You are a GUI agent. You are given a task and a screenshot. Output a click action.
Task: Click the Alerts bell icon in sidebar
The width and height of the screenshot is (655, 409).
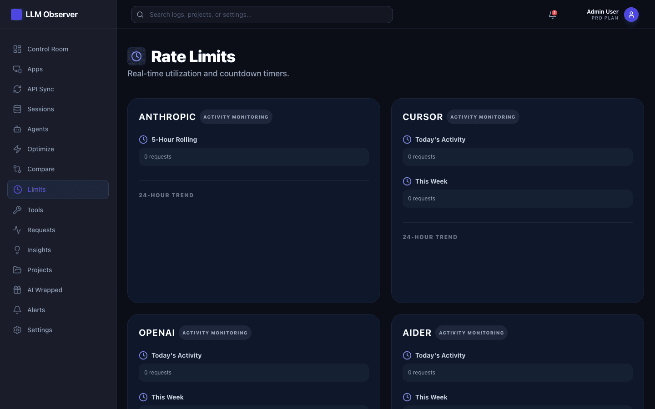(17, 310)
